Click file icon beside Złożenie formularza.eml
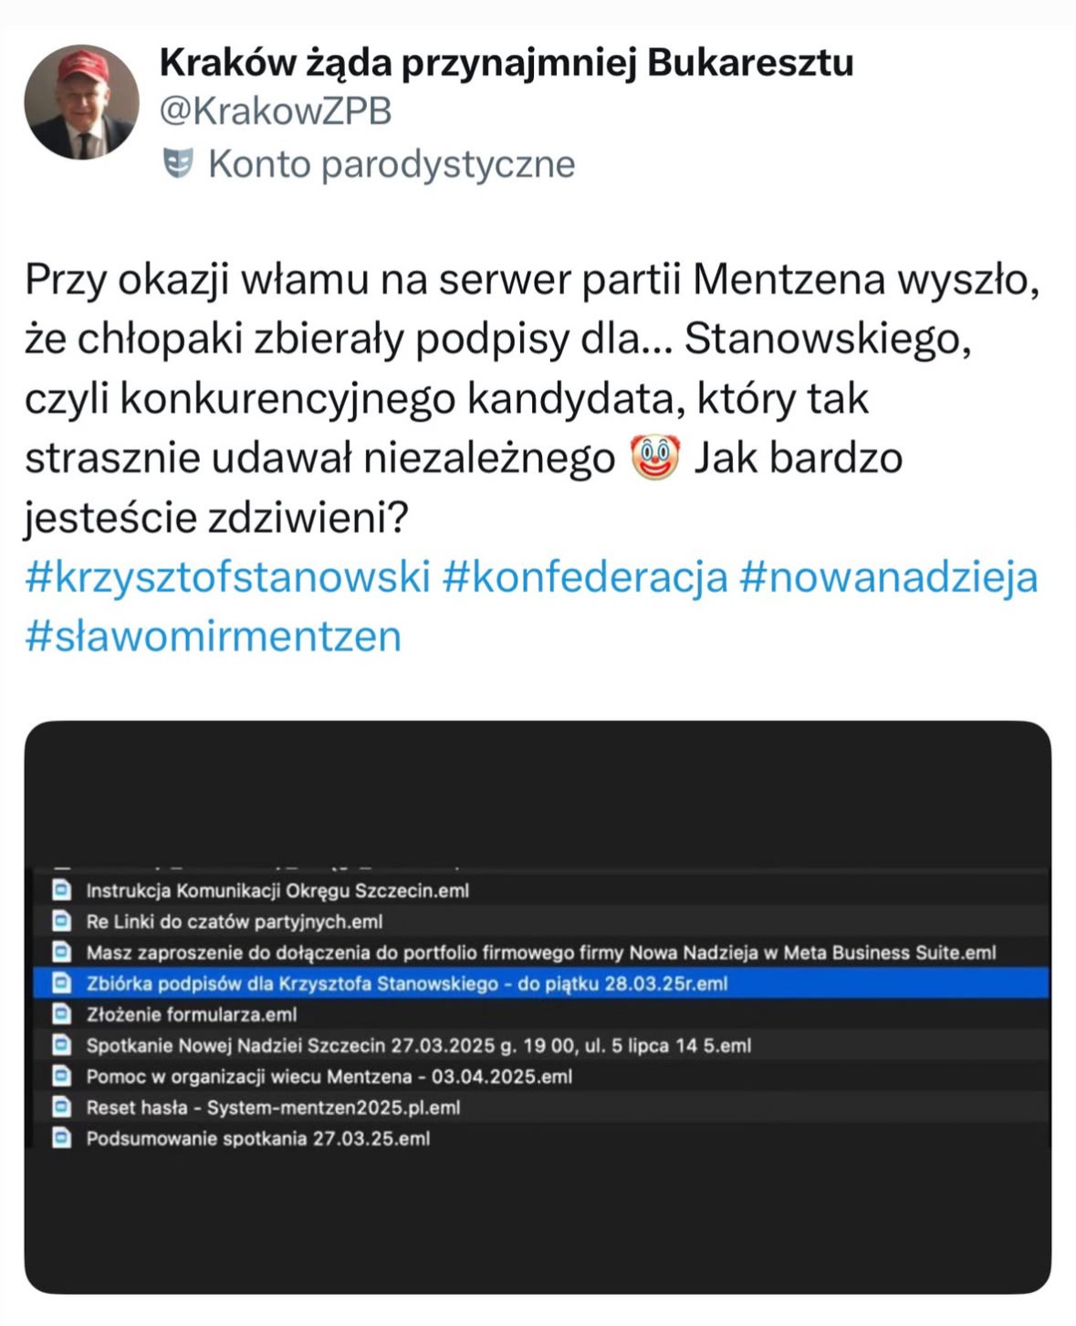The height and width of the screenshot is (1326, 1076). point(61,1015)
